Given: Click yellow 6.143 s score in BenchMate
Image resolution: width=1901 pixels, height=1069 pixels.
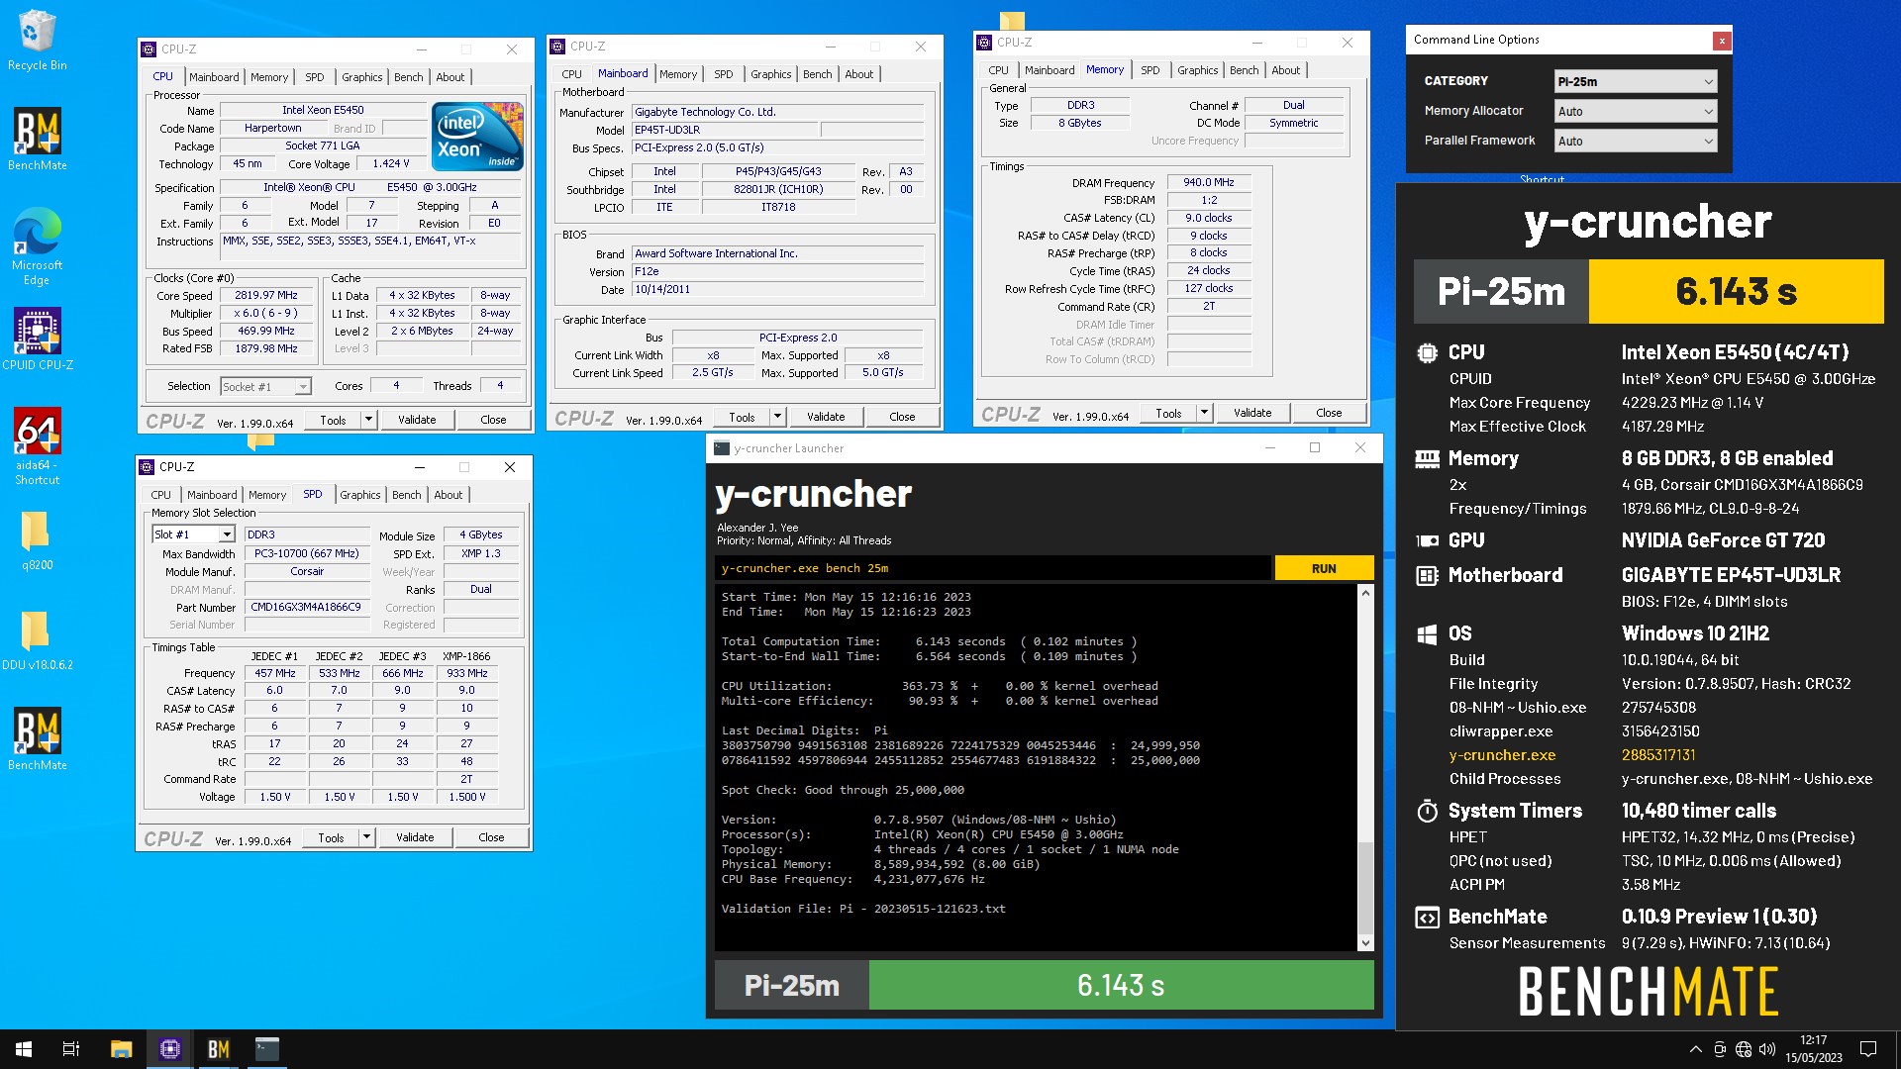Looking at the screenshot, I should click(1736, 291).
